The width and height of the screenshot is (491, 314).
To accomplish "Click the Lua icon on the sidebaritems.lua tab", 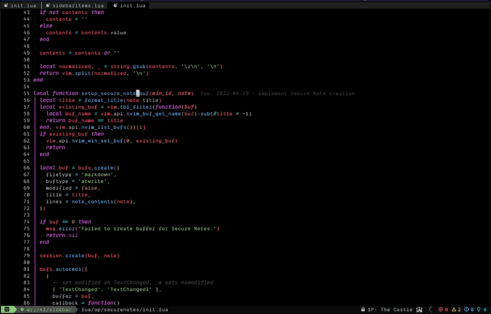I will click(48, 5).
